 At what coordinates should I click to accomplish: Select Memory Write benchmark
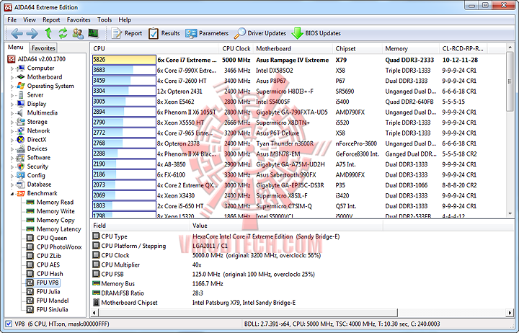(56, 211)
